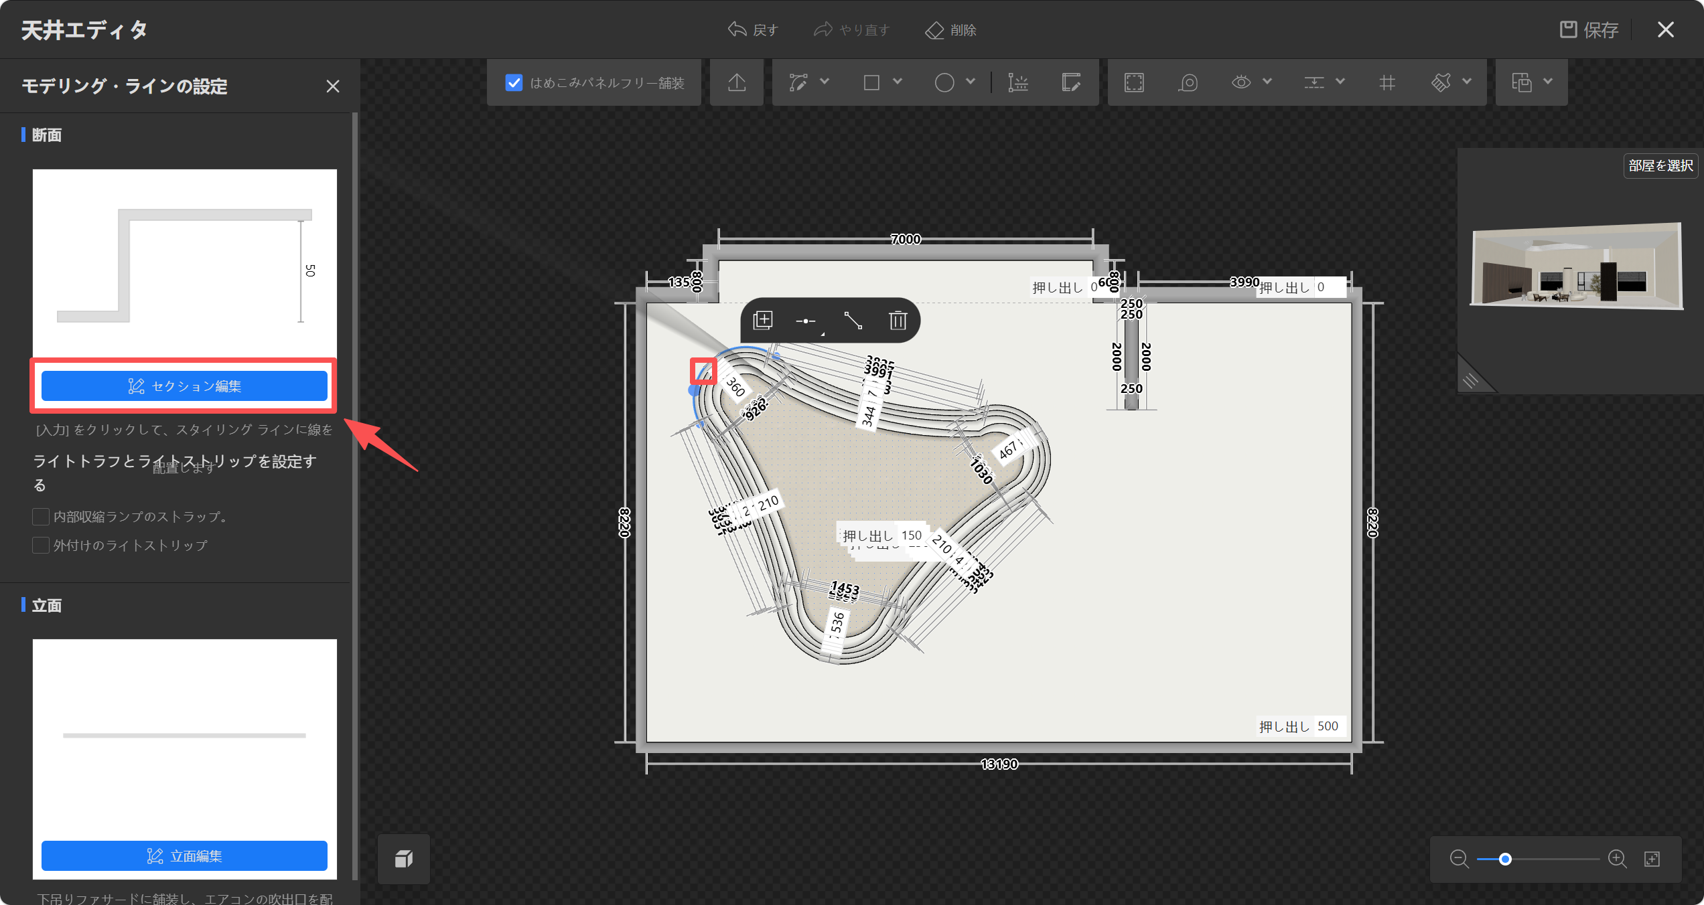Click the 7000 dimension label
This screenshot has width=1704, height=905.
pyautogui.click(x=906, y=239)
